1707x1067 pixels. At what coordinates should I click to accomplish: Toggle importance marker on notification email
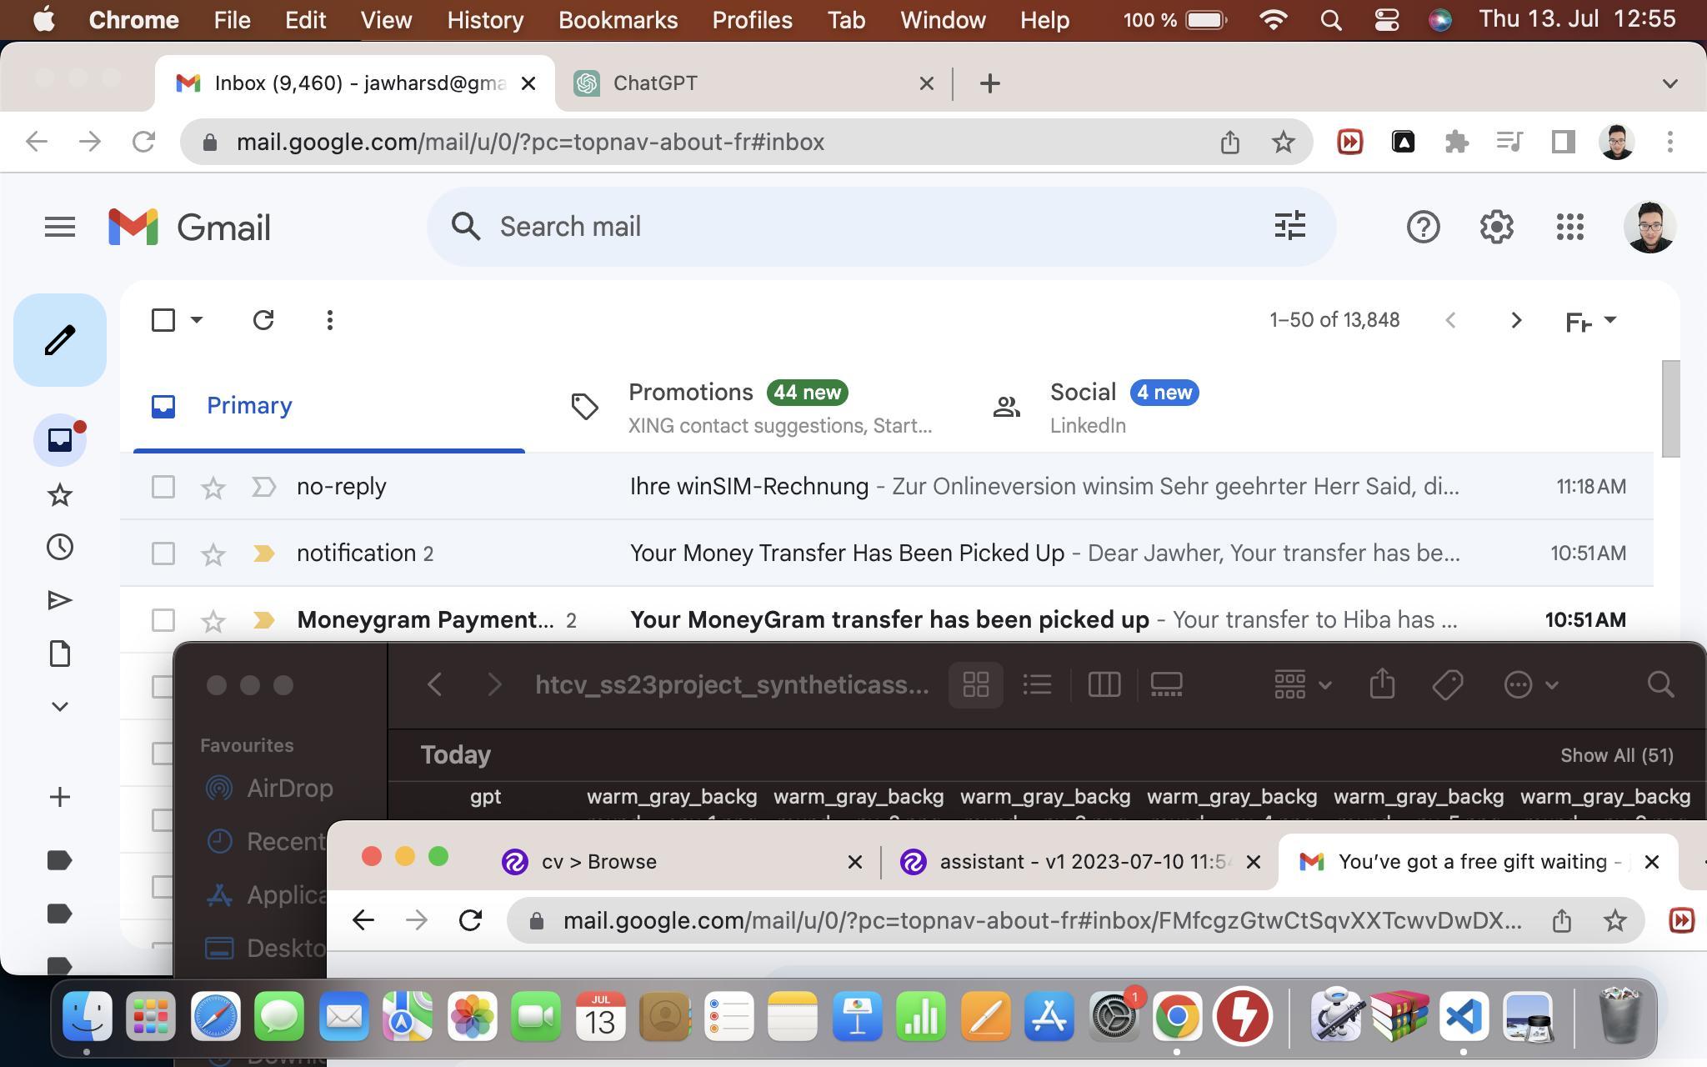click(263, 554)
